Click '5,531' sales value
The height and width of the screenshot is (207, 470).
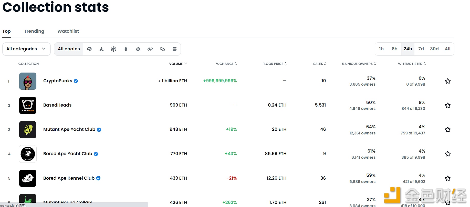[x=320, y=105]
